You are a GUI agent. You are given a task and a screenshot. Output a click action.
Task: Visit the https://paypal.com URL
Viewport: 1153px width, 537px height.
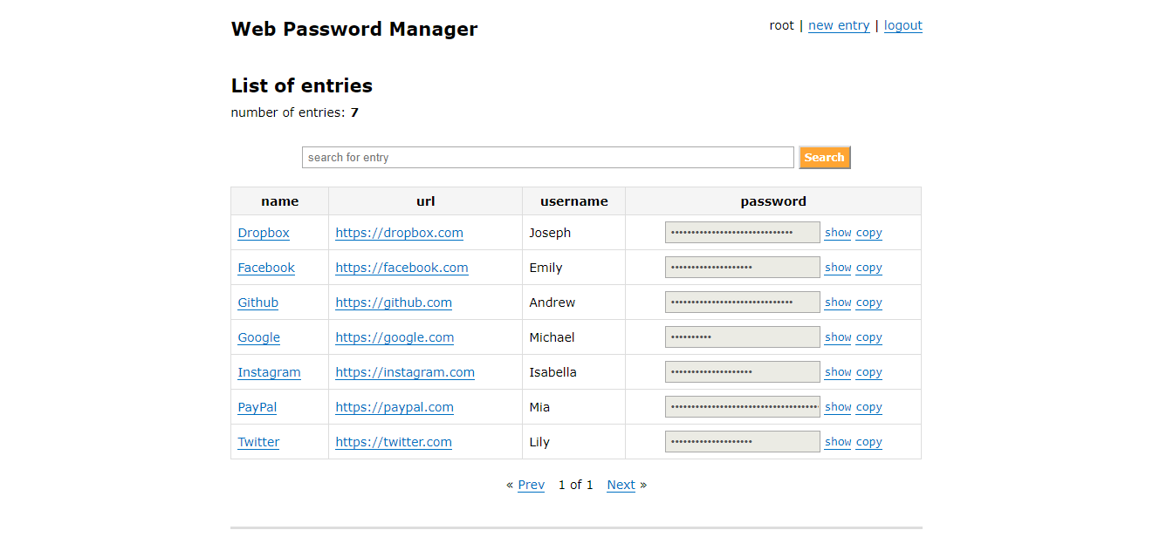coord(395,407)
